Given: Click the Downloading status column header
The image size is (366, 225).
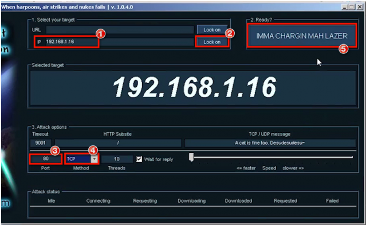Looking at the screenshot, I should (192, 201).
